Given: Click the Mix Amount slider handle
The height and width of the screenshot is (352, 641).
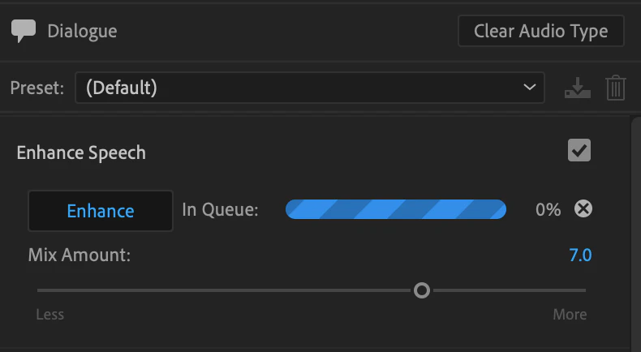Looking at the screenshot, I should (x=421, y=290).
